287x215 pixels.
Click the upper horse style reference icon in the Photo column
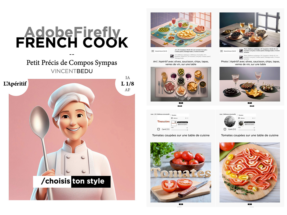tap(241, 51)
